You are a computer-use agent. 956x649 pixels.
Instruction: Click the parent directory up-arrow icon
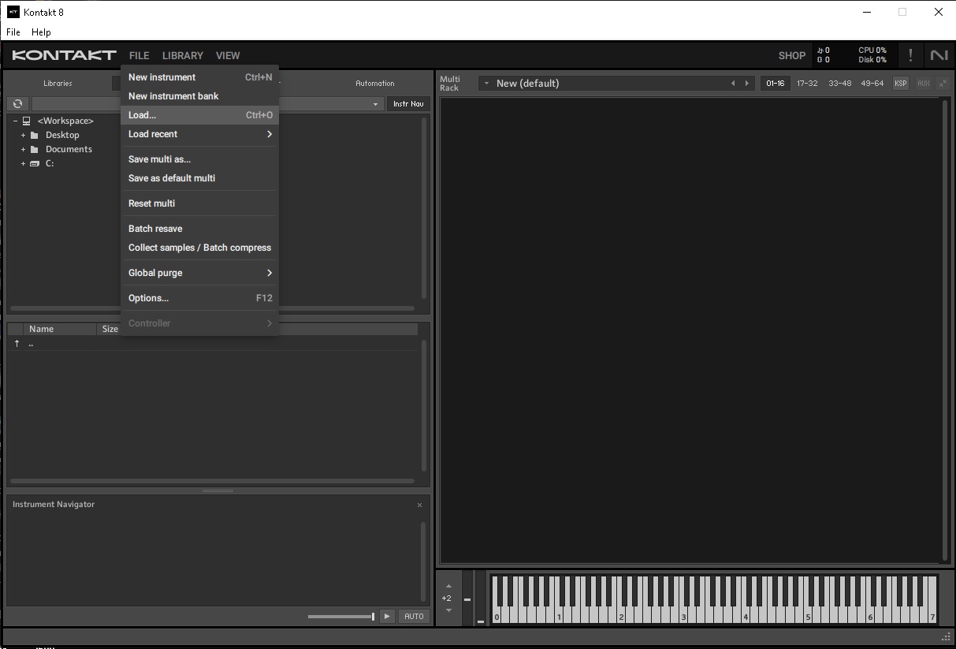pos(17,343)
